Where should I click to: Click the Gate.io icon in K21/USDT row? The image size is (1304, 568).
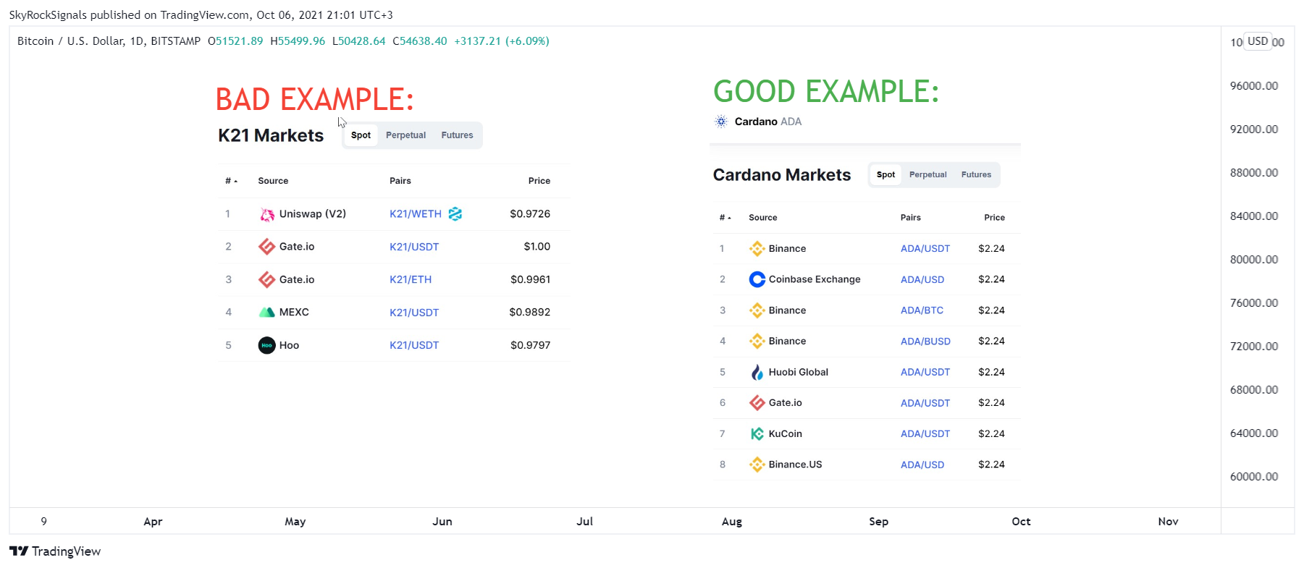267,247
